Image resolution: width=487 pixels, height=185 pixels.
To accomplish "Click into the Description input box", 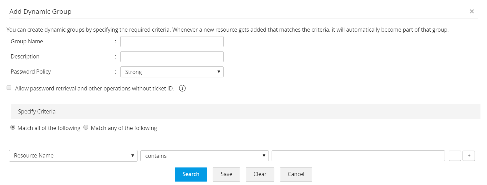I will [x=172, y=57].
